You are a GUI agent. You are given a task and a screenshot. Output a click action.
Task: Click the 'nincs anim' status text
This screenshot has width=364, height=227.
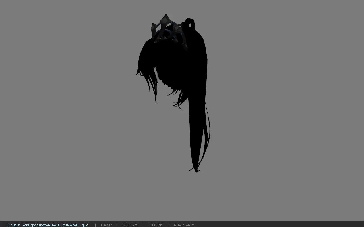[184, 225]
